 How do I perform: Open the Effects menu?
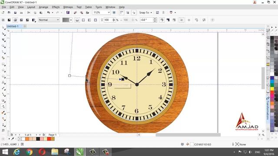pos(56,7)
